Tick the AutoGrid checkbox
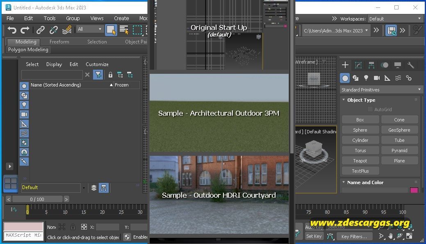Viewport: 426px width, 244px height. 370,109
